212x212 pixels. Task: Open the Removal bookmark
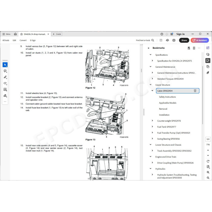163,109
